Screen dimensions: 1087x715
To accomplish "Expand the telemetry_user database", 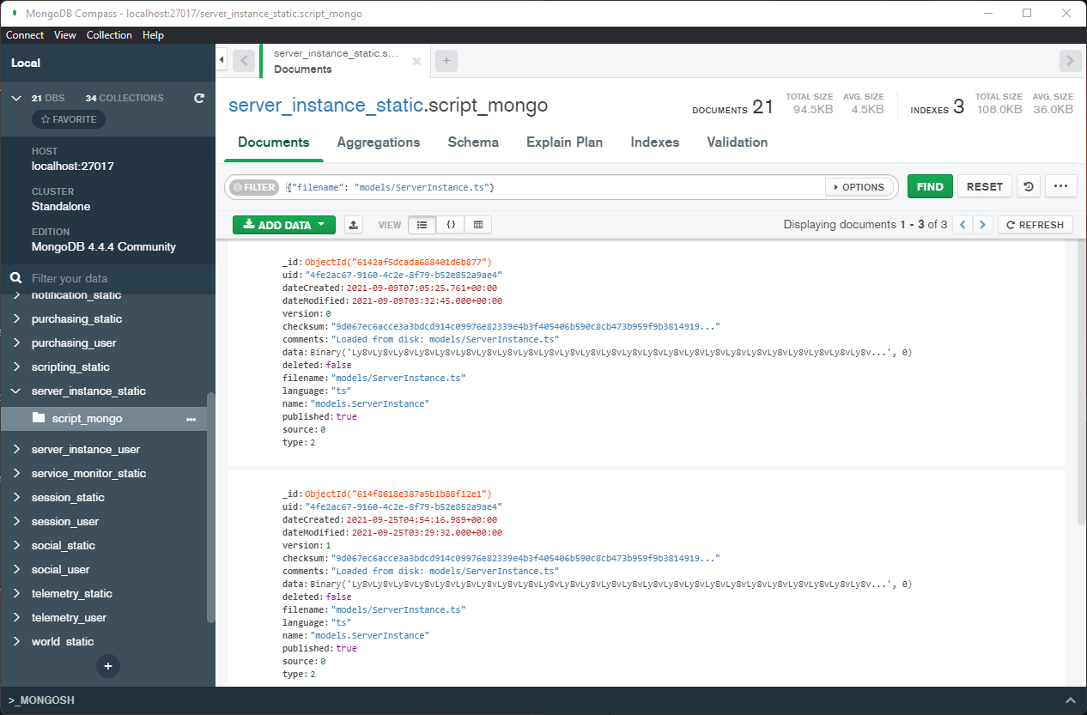I will (15, 617).
